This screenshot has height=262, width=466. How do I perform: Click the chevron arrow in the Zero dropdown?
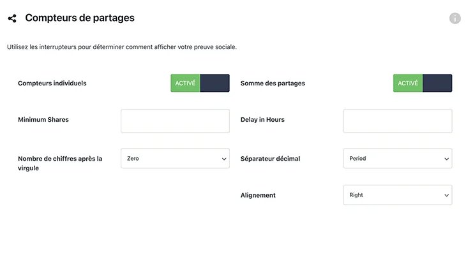[224, 159]
